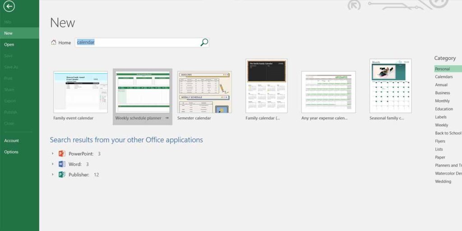Filter by Planners and Trackers category

coord(448,165)
